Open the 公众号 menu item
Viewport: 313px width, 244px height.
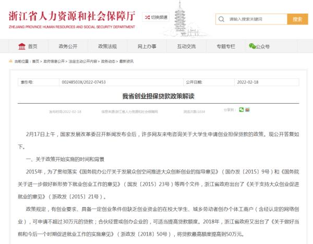tap(259, 46)
